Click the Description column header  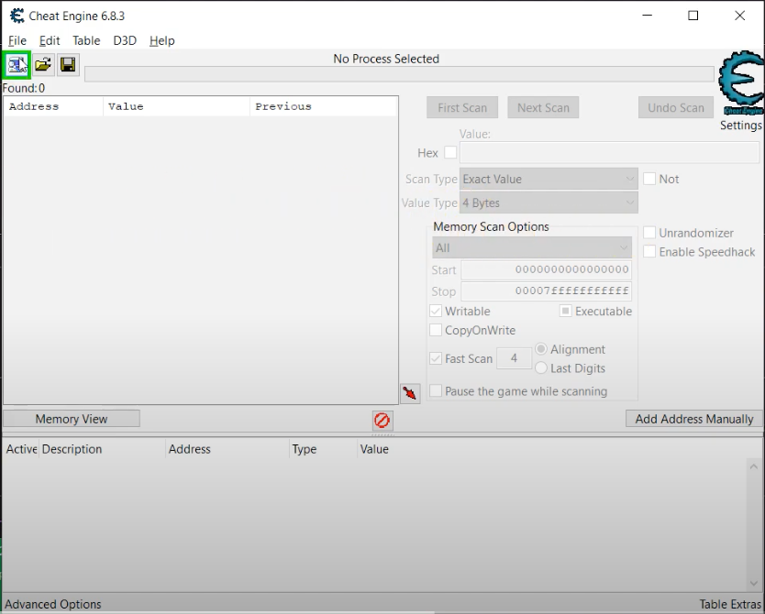click(x=103, y=449)
